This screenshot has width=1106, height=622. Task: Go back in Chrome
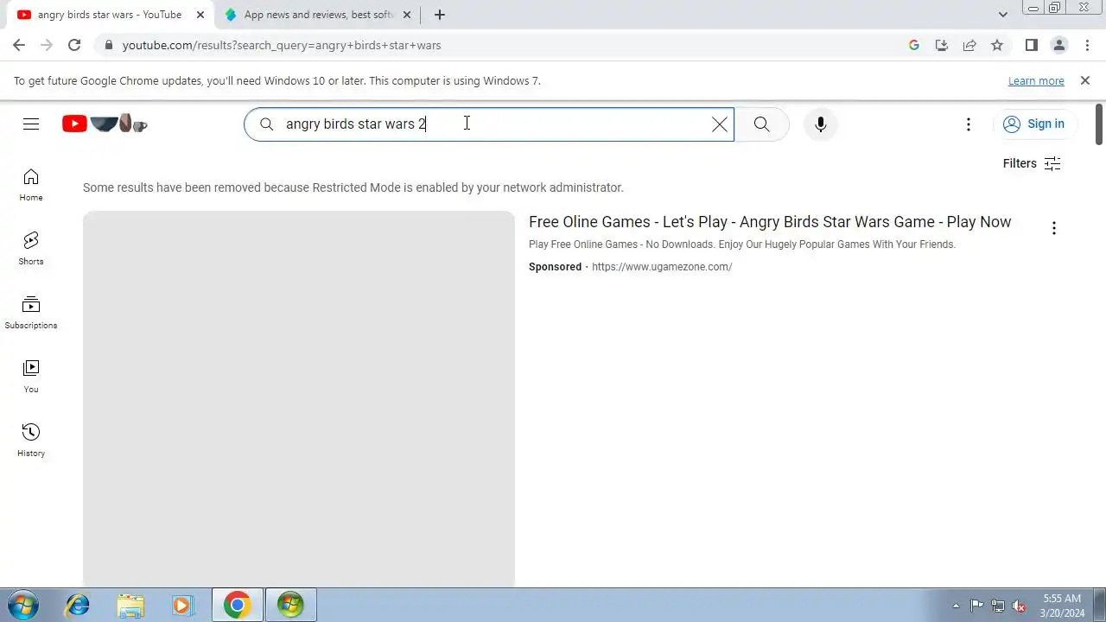click(x=19, y=45)
